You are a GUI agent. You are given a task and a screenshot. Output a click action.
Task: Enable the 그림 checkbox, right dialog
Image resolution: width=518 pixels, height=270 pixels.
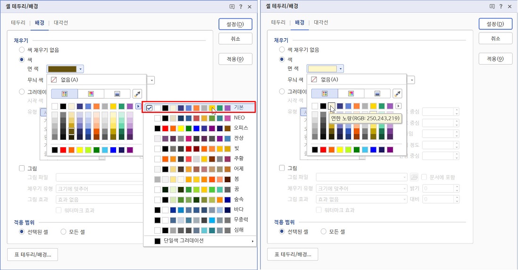pyautogui.click(x=282, y=168)
